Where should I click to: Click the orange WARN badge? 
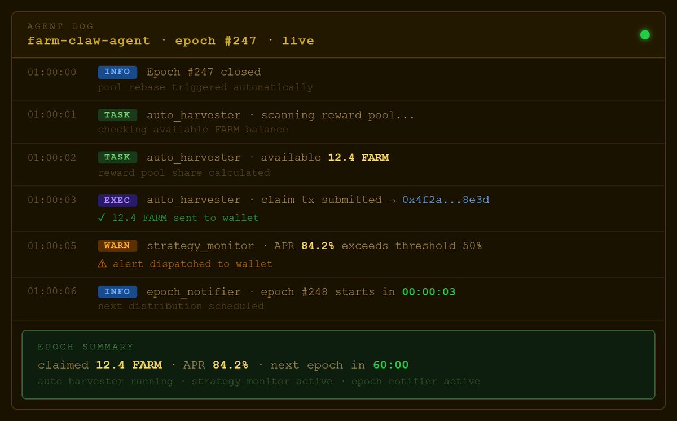pos(117,246)
